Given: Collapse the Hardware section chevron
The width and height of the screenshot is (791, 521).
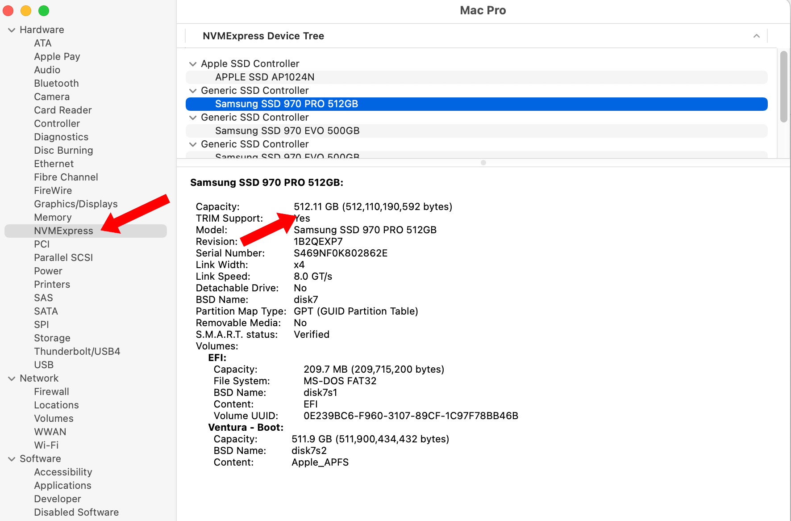Looking at the screenshot, I should [x=12, y=30].
